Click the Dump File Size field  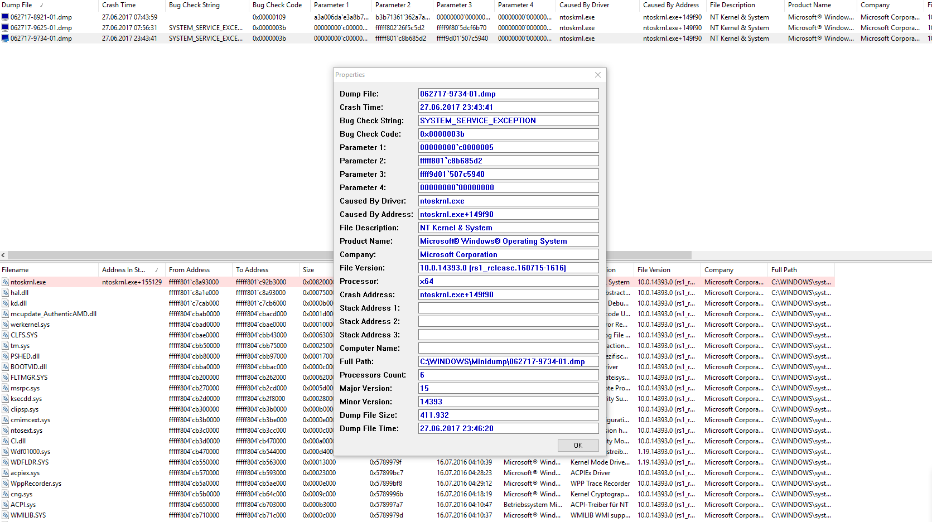(509, 415)
